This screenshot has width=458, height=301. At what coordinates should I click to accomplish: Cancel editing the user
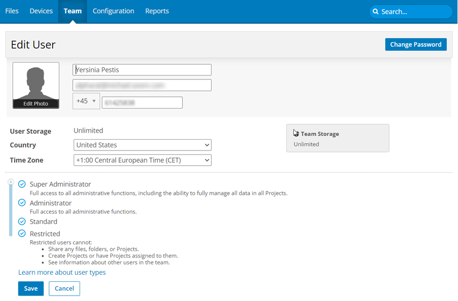(x=64, y=289)
